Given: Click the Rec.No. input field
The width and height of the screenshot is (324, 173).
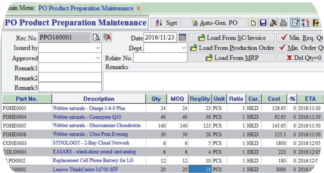Looking at the screenshot, I should [64, 37].
